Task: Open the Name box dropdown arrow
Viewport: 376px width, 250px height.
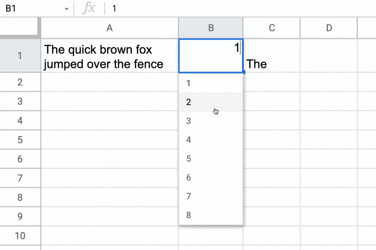Action: click(x=66, y=8)
